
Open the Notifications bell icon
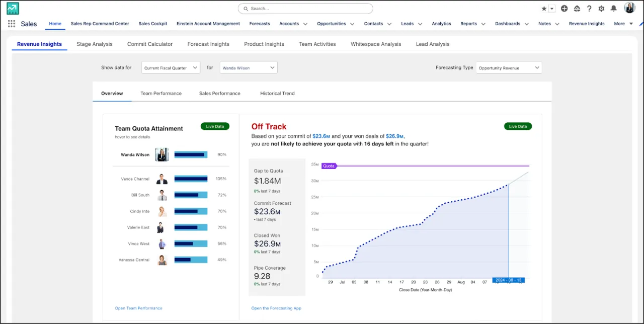(614, 9)
